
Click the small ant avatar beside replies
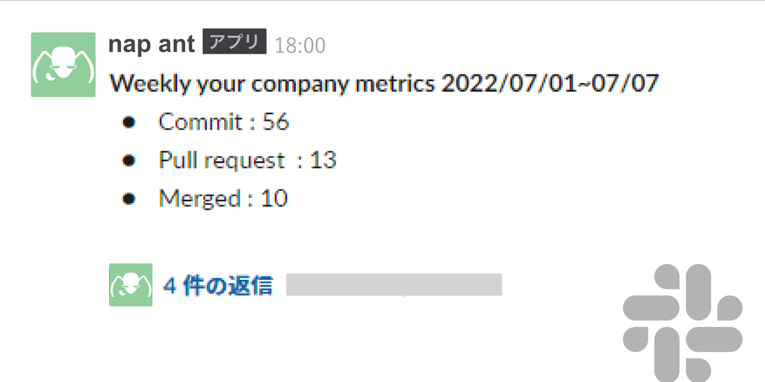[x=131, y=284]
